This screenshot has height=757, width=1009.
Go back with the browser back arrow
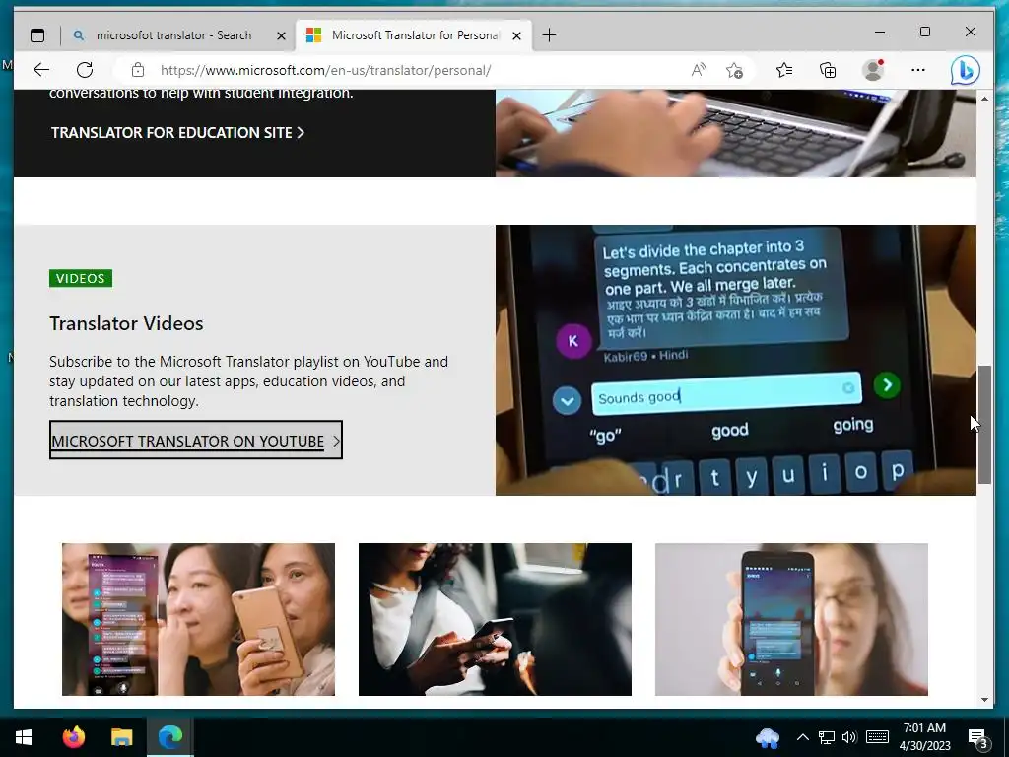tap(41, 70)
